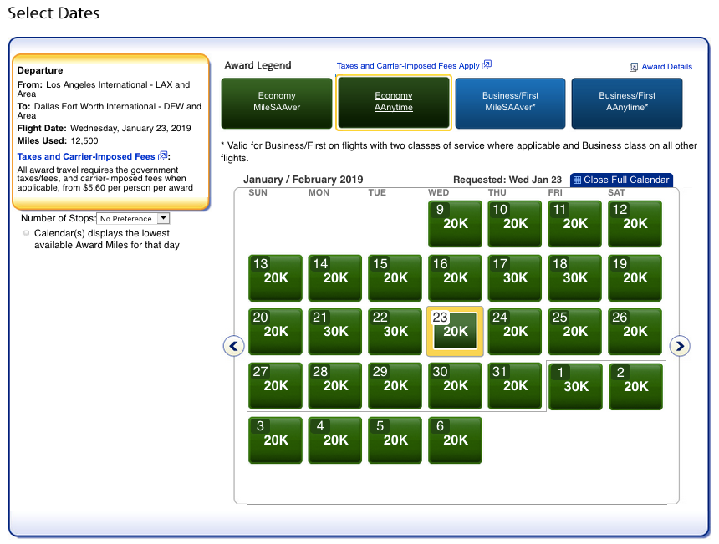Choose February 1 for 30K miles
The image size is (719, 544).
[575, 386]
